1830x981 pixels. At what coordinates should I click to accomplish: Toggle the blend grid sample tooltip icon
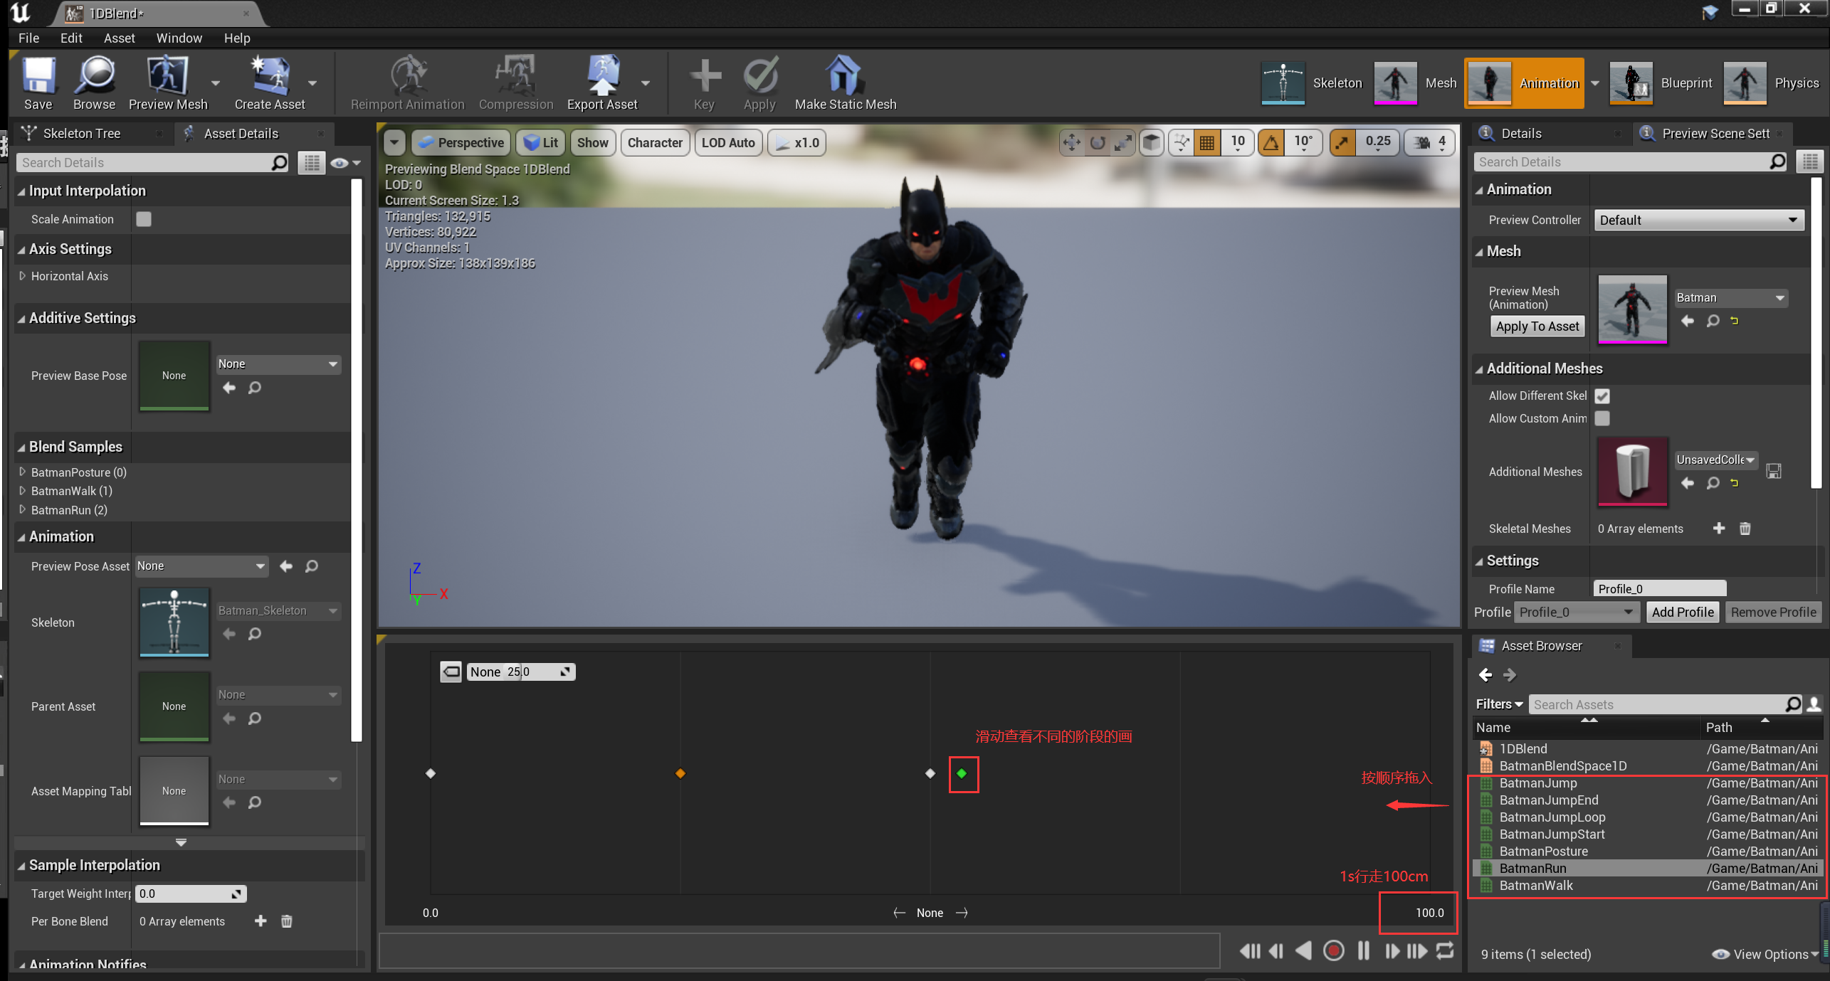451,672
